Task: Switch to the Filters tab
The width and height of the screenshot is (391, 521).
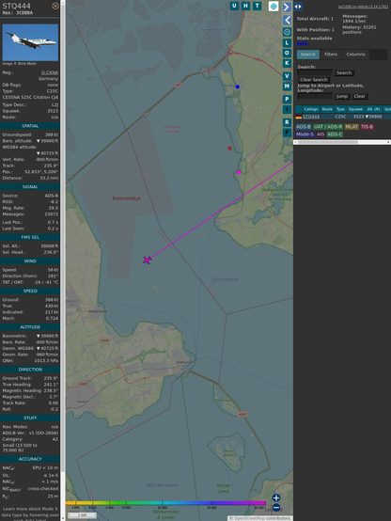Action: click(x=331, y=55)
